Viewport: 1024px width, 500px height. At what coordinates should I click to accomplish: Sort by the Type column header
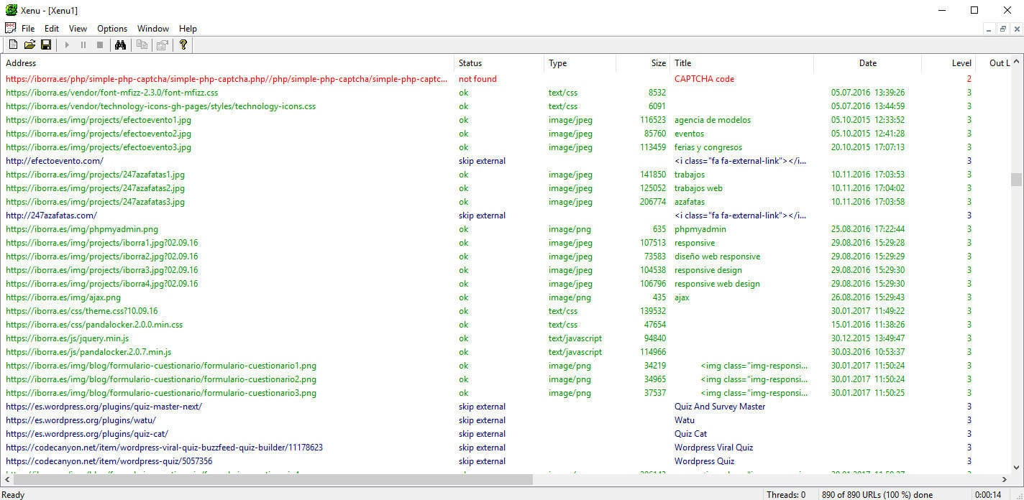point(580,63)
